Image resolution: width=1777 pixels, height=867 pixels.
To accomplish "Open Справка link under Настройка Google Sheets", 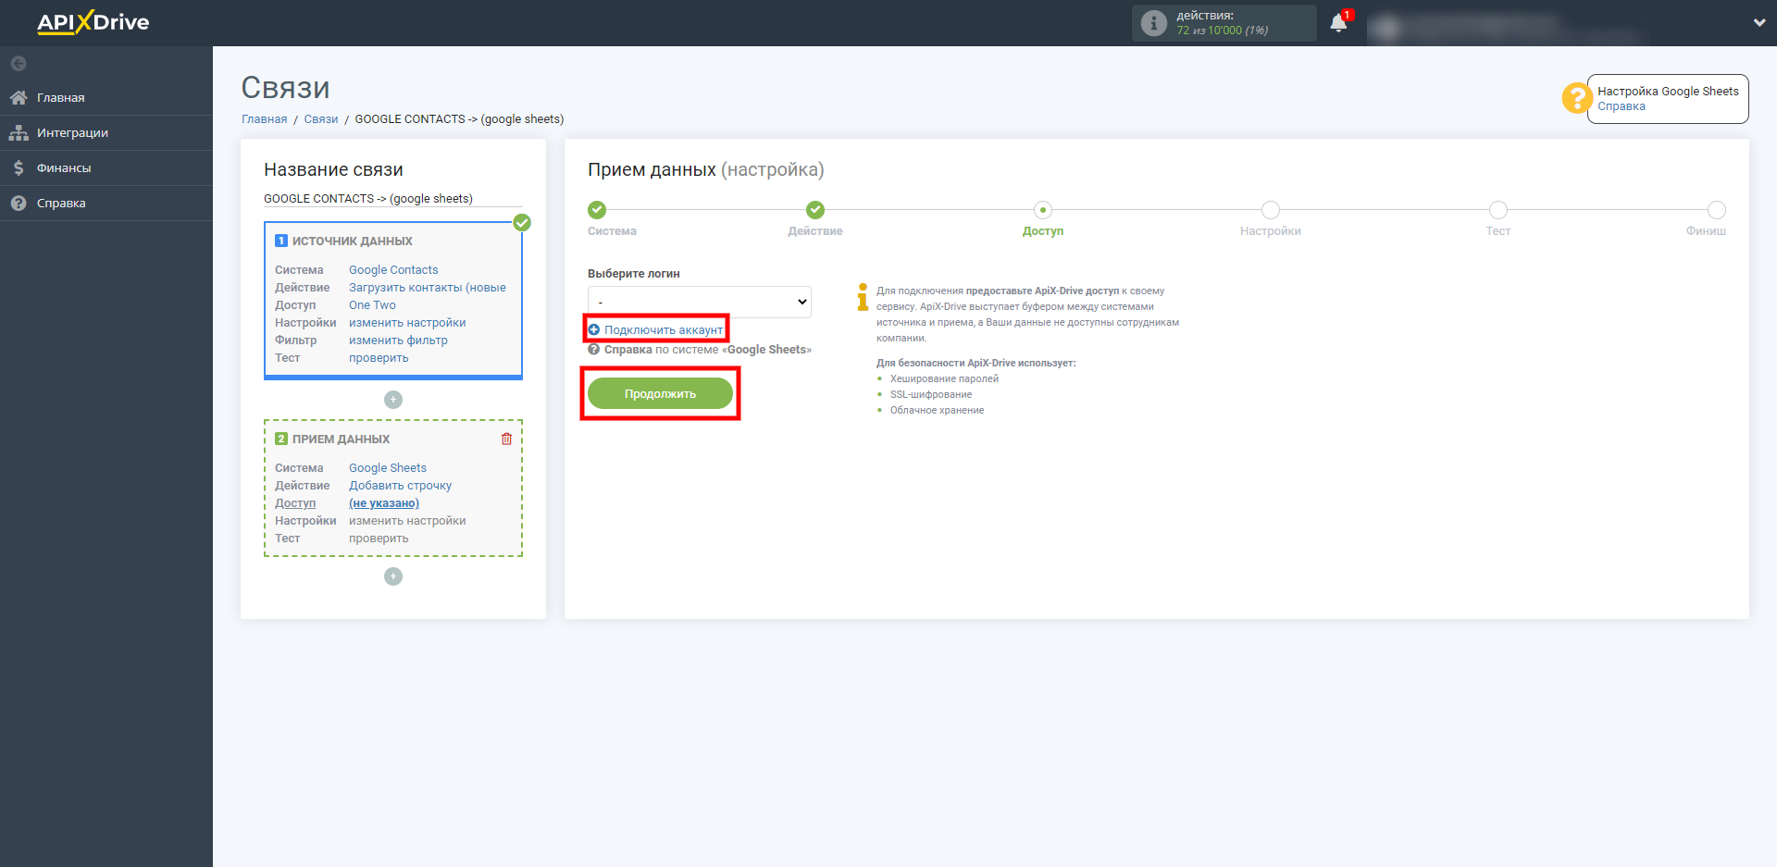I will pos(1622,106).
